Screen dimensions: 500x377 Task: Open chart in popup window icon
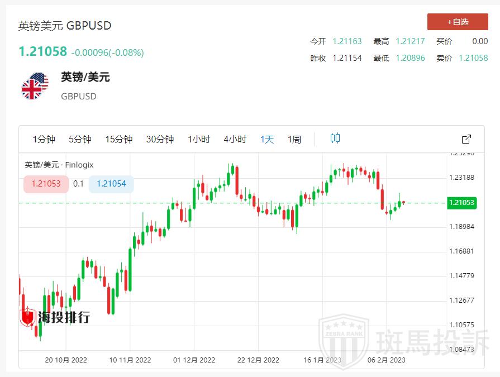click(466, 139)
